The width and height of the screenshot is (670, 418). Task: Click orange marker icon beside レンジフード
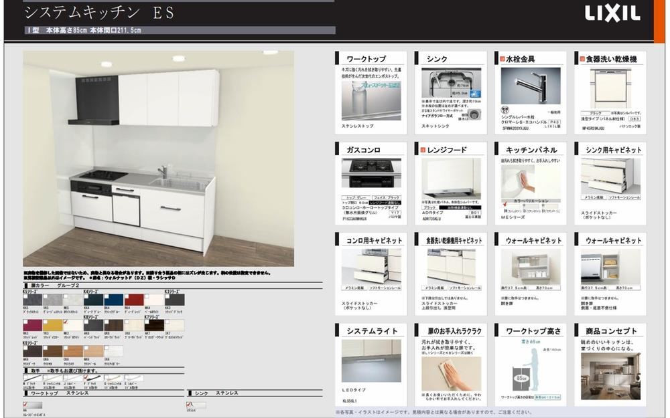coord(423,150)
